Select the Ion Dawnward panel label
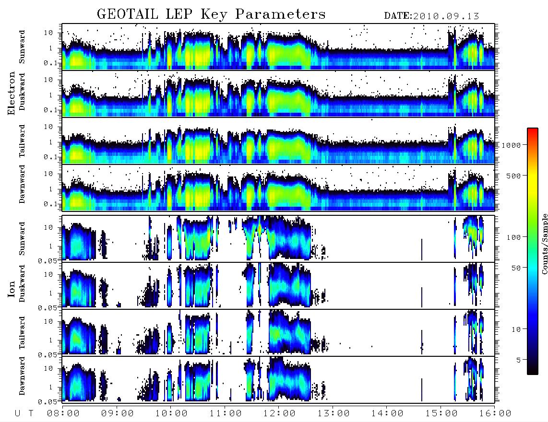The image size is (548, 422). pos(22,376)
